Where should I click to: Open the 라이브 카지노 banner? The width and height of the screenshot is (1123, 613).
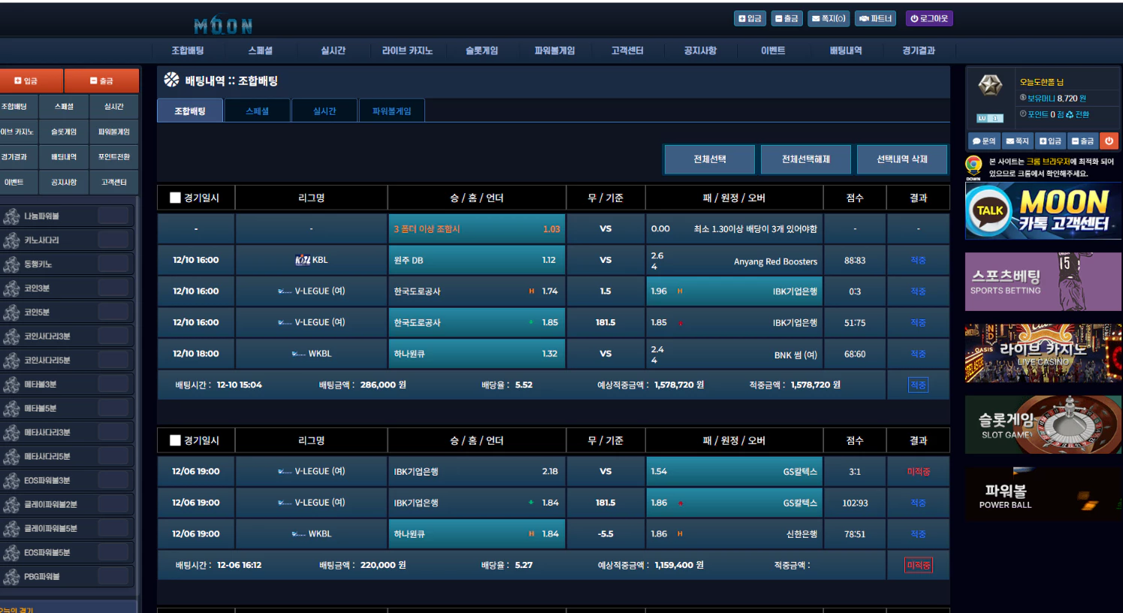tap(1043, 353)
